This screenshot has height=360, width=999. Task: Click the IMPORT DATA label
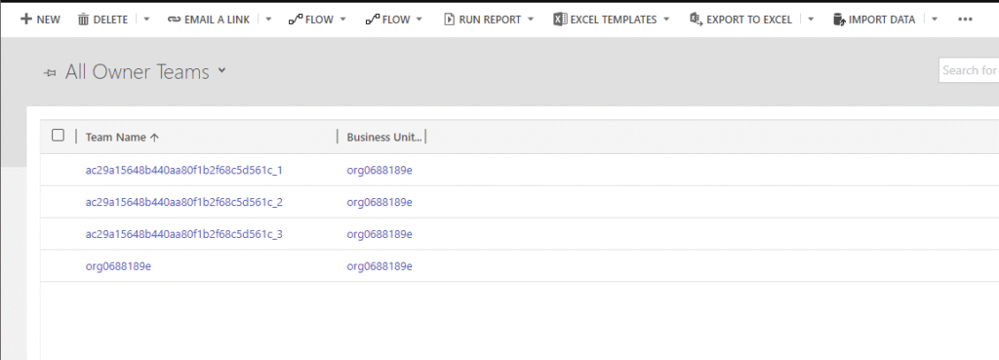(882, 20)
